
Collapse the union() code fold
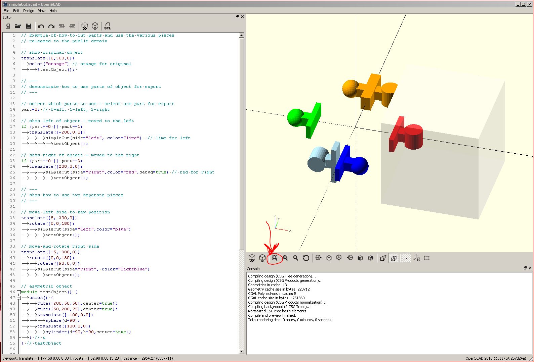click(x=19, y=298)
